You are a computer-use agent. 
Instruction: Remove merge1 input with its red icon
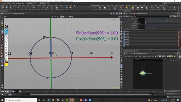coord(178,31)
